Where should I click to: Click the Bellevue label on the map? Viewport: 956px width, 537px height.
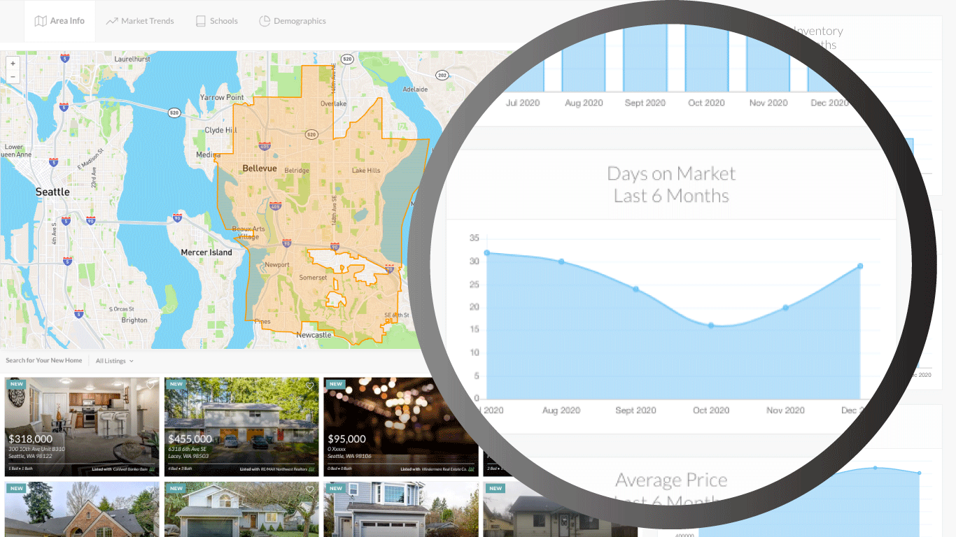point(260,169)
